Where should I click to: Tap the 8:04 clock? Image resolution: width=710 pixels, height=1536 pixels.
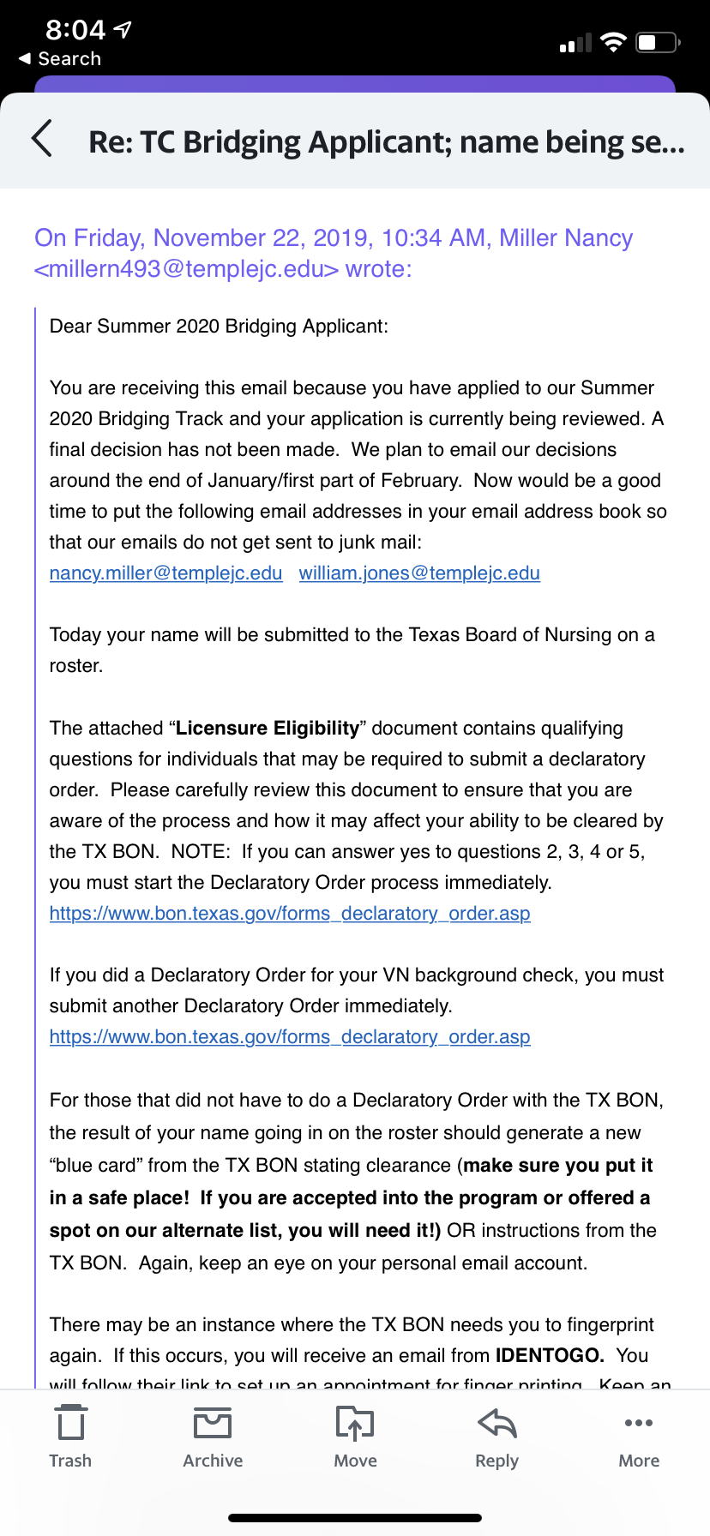pyautogui.click(x=75, y=30)
